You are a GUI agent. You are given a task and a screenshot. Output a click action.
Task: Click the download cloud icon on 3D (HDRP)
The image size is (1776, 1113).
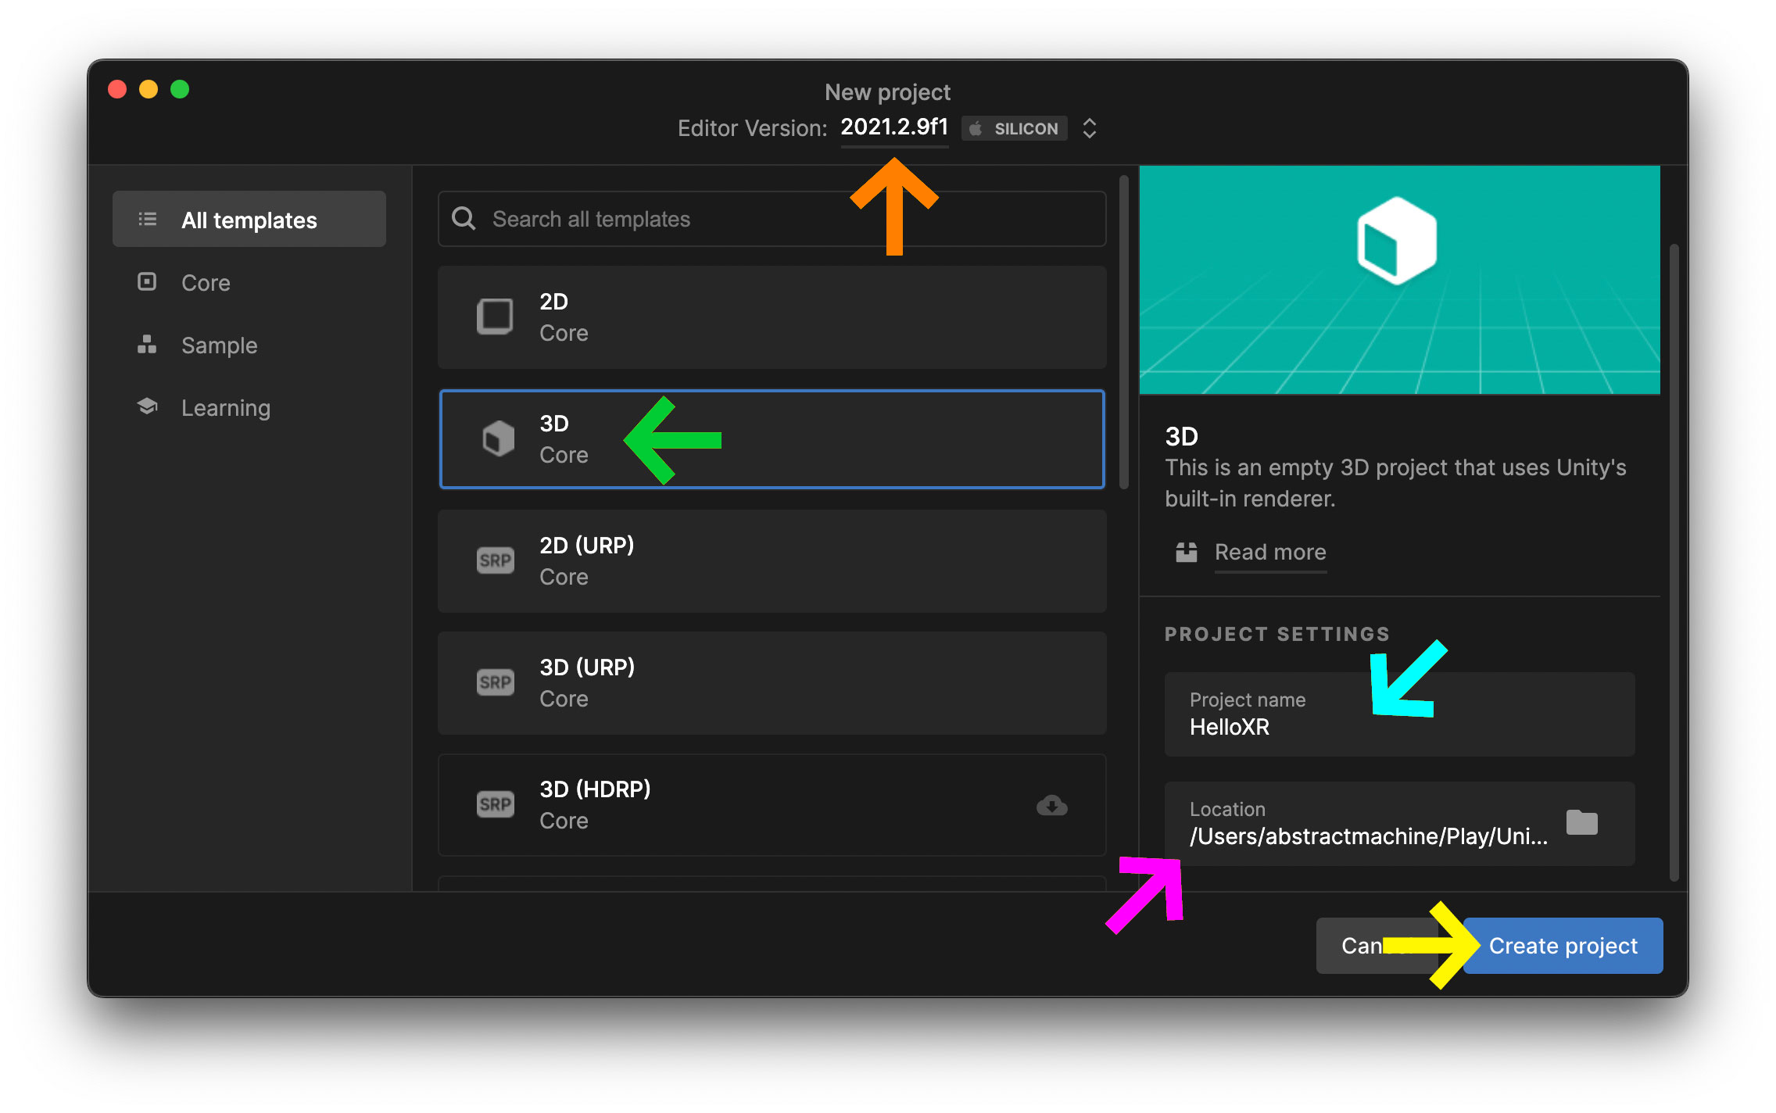1051,806
